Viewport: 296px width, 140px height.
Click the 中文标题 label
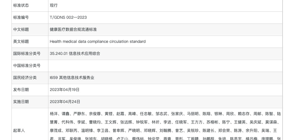coord(21,29)
